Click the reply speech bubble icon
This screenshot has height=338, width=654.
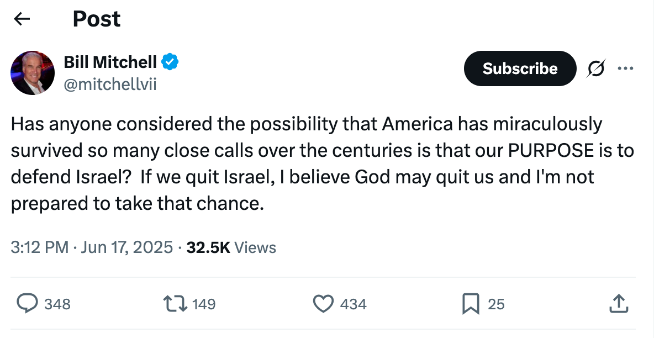click(27, 303)
